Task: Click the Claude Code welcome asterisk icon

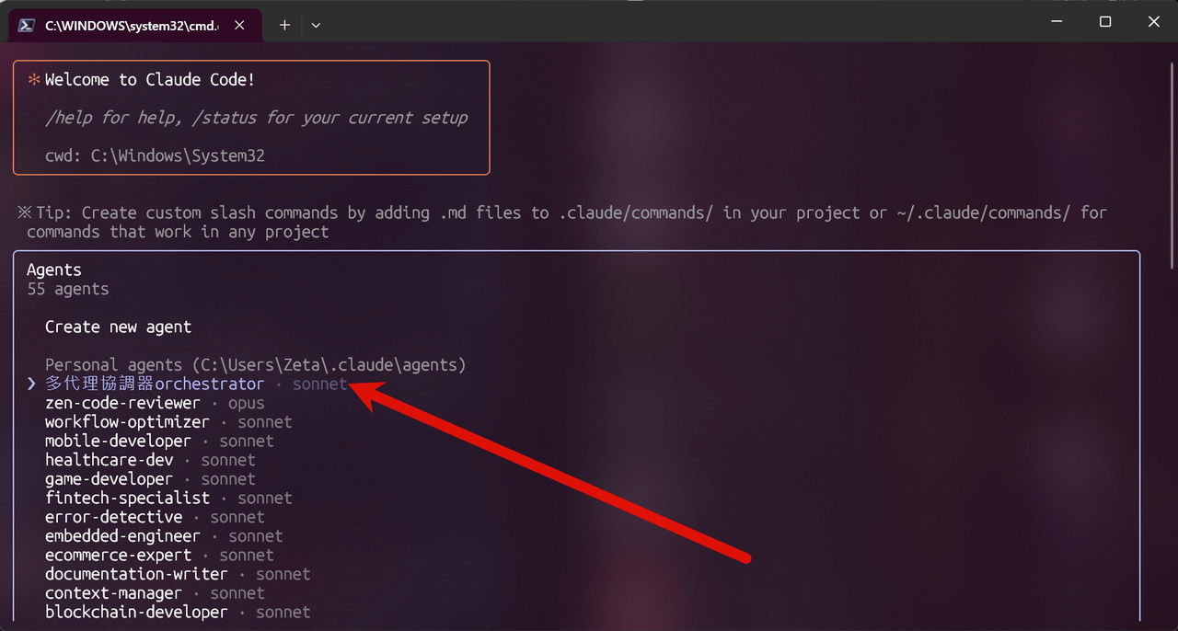Action: [x=34, y=80]
